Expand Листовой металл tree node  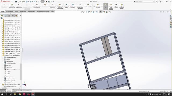click(x=3, y=79)
